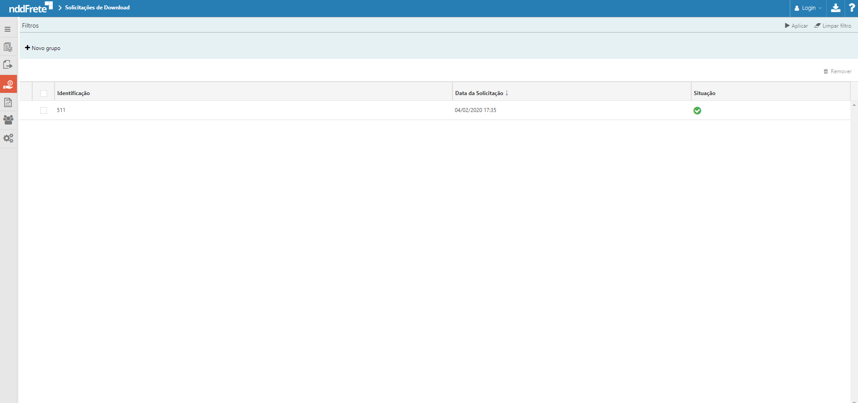Click the Filtros panel title
858x403 pixels.
tap(30, 25)
